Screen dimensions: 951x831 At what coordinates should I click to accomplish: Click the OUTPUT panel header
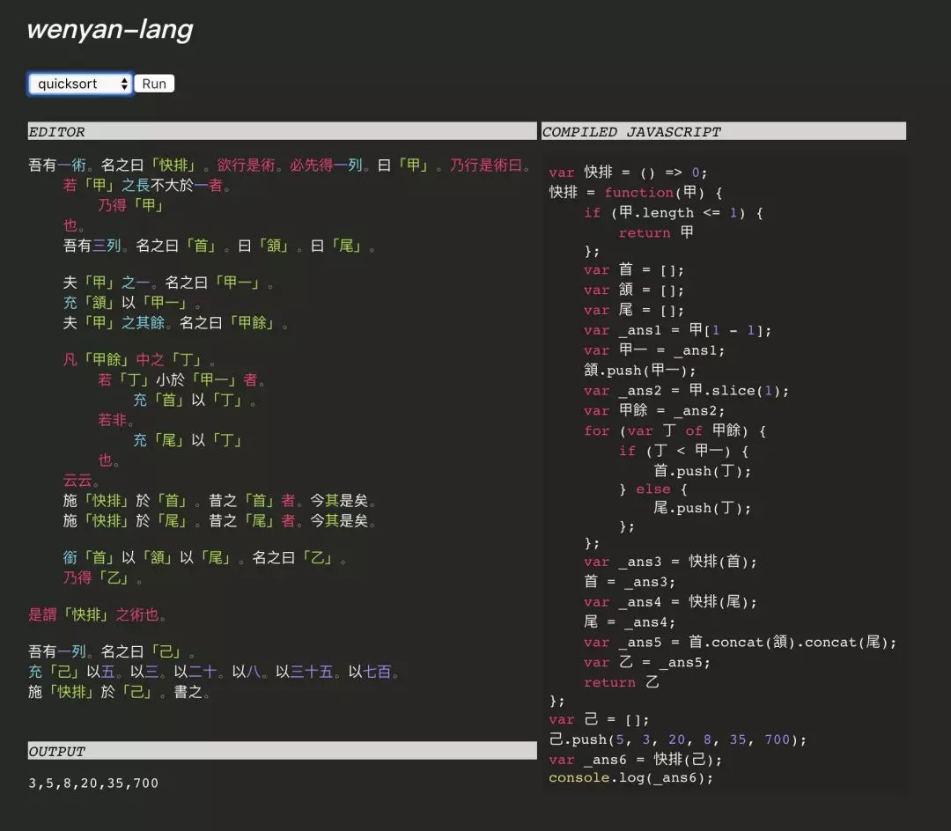pos(282,751)
